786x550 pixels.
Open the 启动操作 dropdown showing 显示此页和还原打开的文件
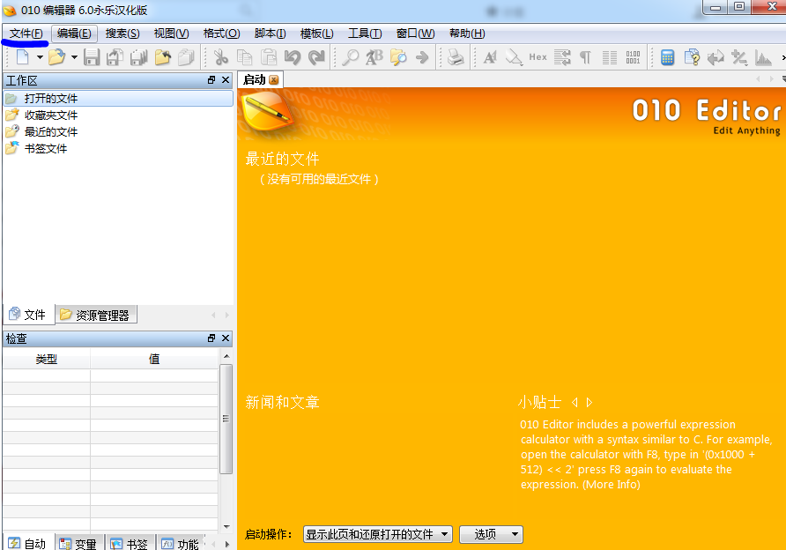pyautogui.click(x=377, y=534)
